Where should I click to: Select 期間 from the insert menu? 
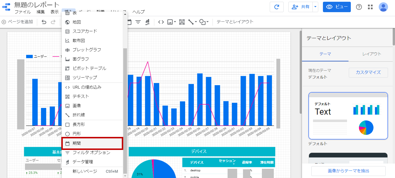coord(92,143)
